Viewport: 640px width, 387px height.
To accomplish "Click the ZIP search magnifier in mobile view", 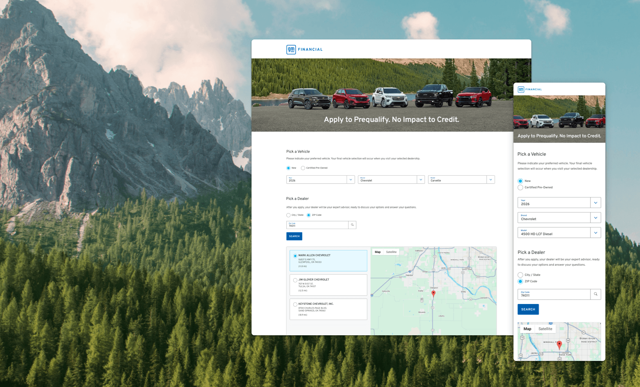I will point(596,294).
